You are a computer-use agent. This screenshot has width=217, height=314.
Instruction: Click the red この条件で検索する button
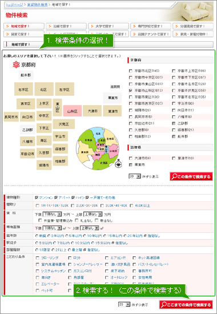click(191, 176)
